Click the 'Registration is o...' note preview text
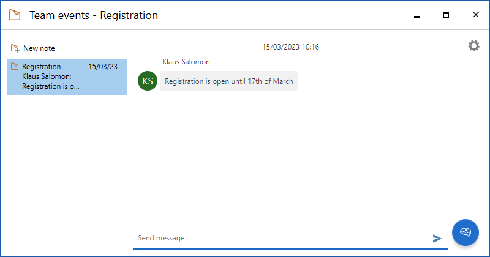The width and height of the screenshot is (490, 257). point(51,86)
